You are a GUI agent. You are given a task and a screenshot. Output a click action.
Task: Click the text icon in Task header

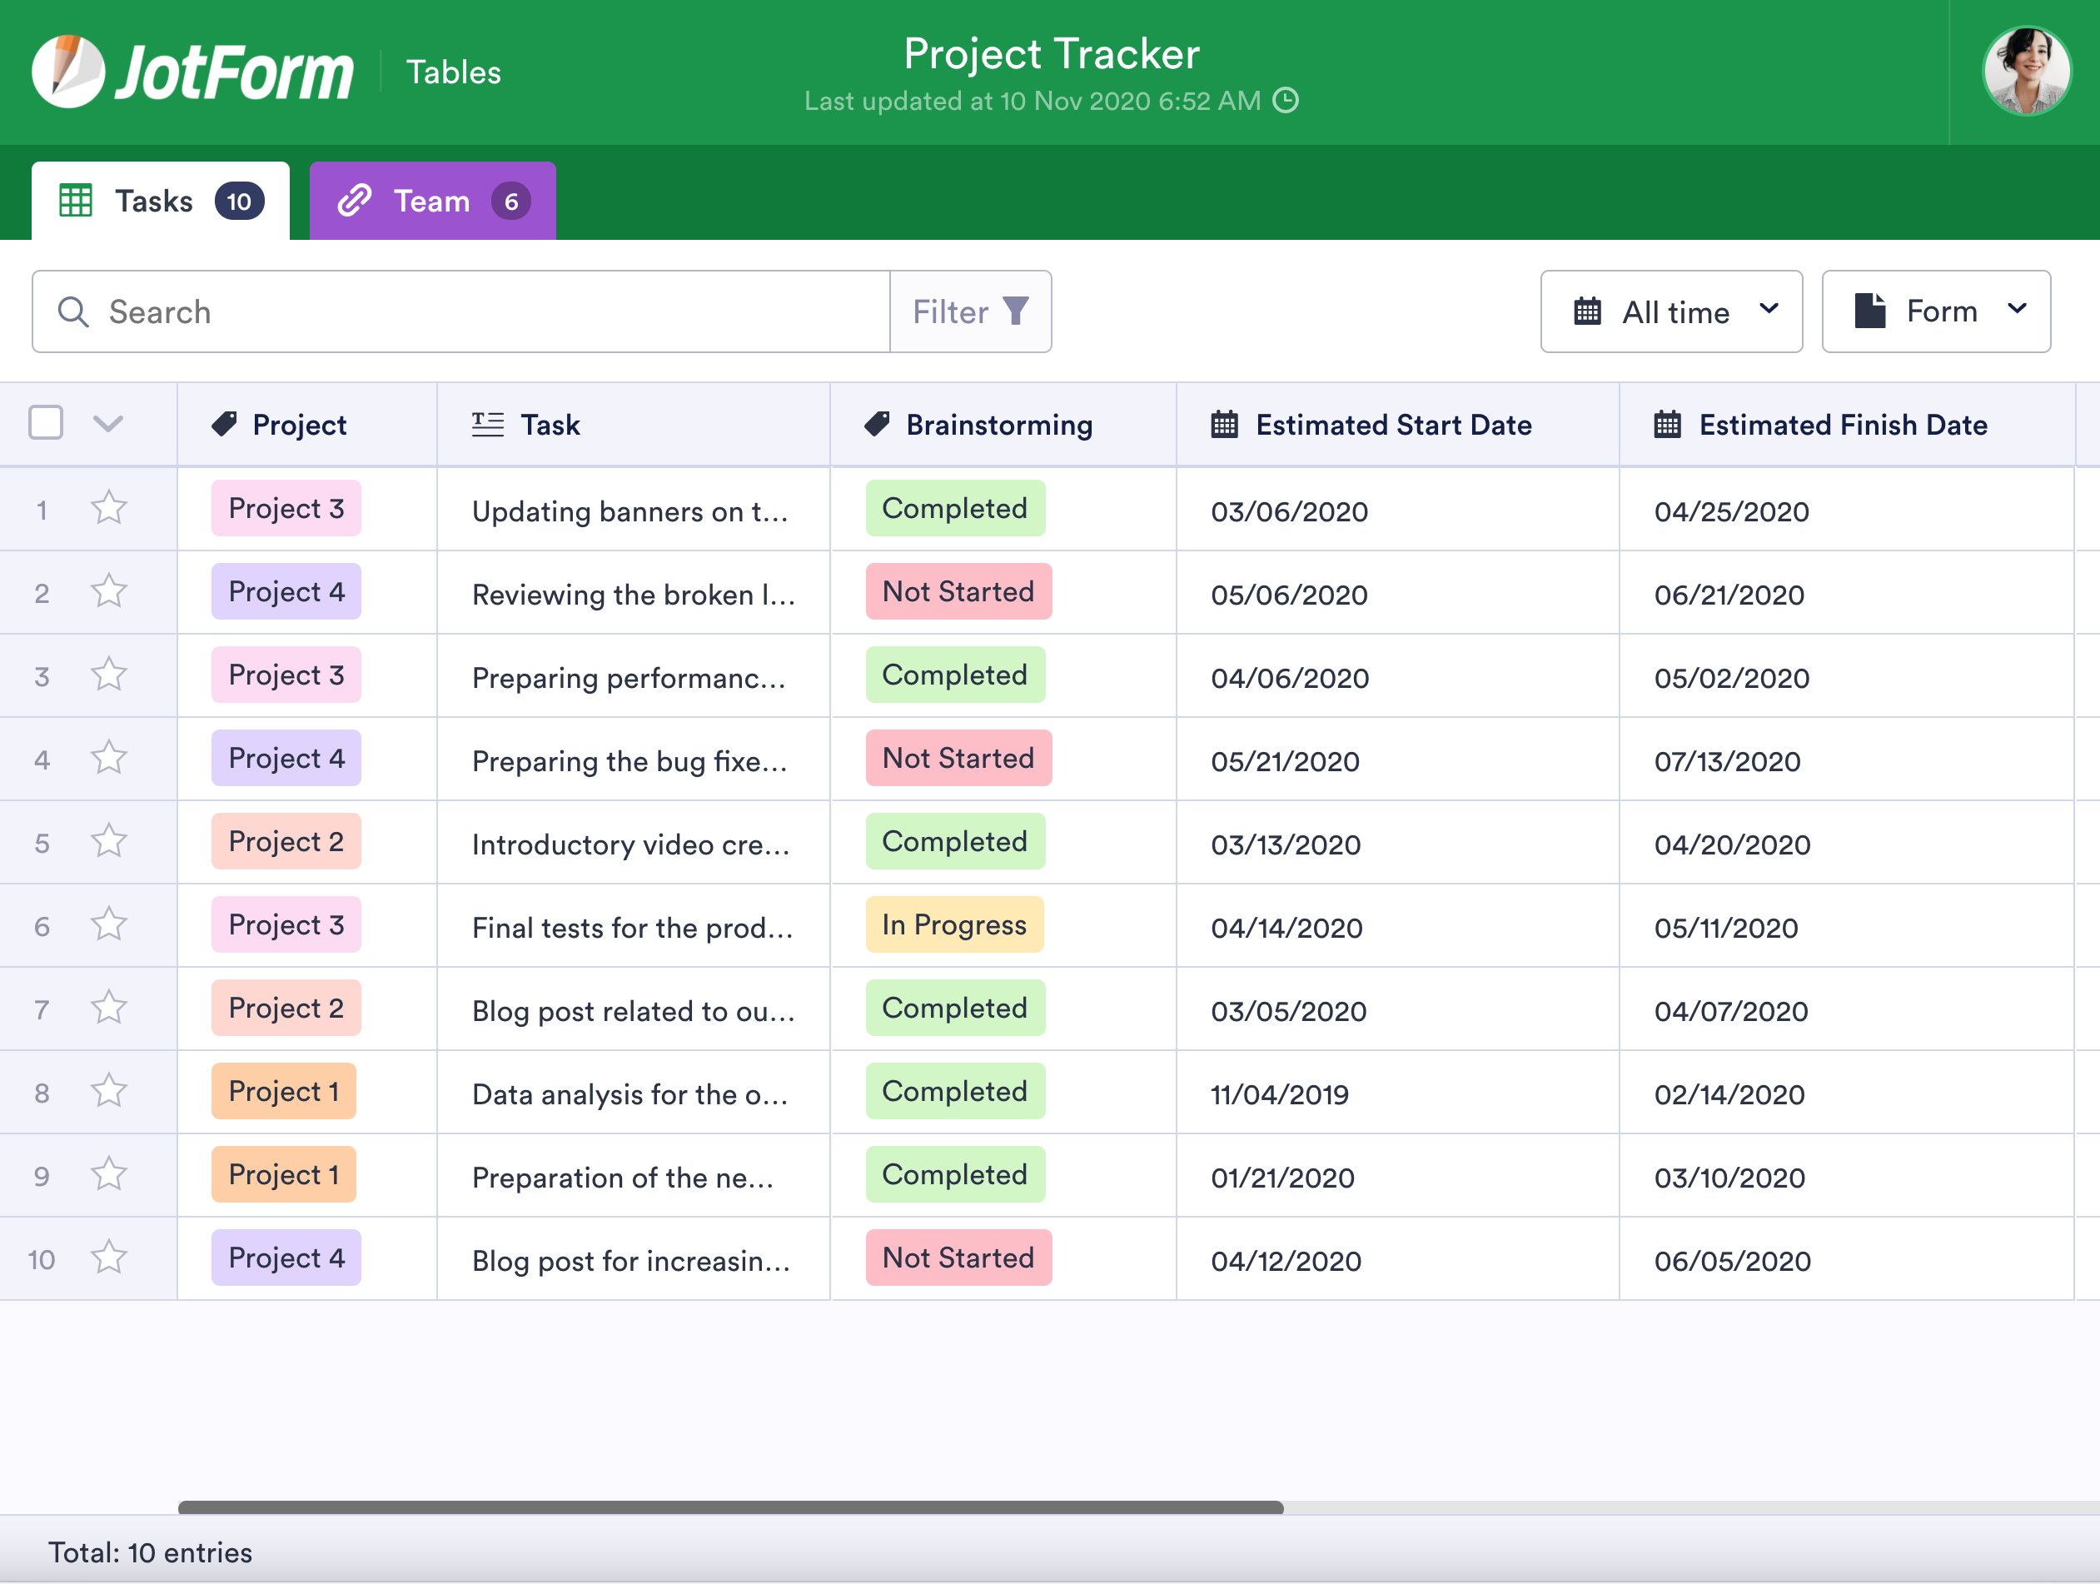click(x=488, y=425)
